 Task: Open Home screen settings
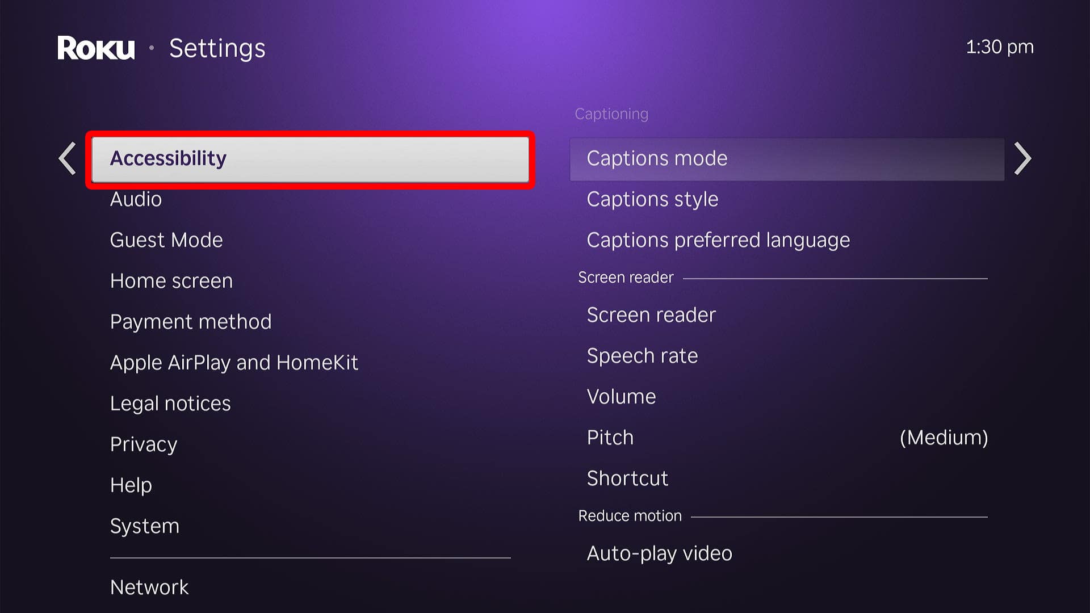tap(171, 280)
